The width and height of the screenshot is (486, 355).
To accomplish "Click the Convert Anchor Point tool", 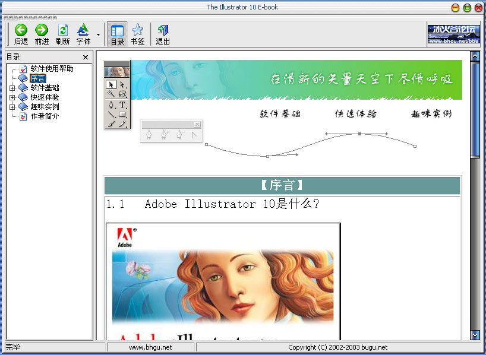I will pyautogui.click(x=194, y=135).
